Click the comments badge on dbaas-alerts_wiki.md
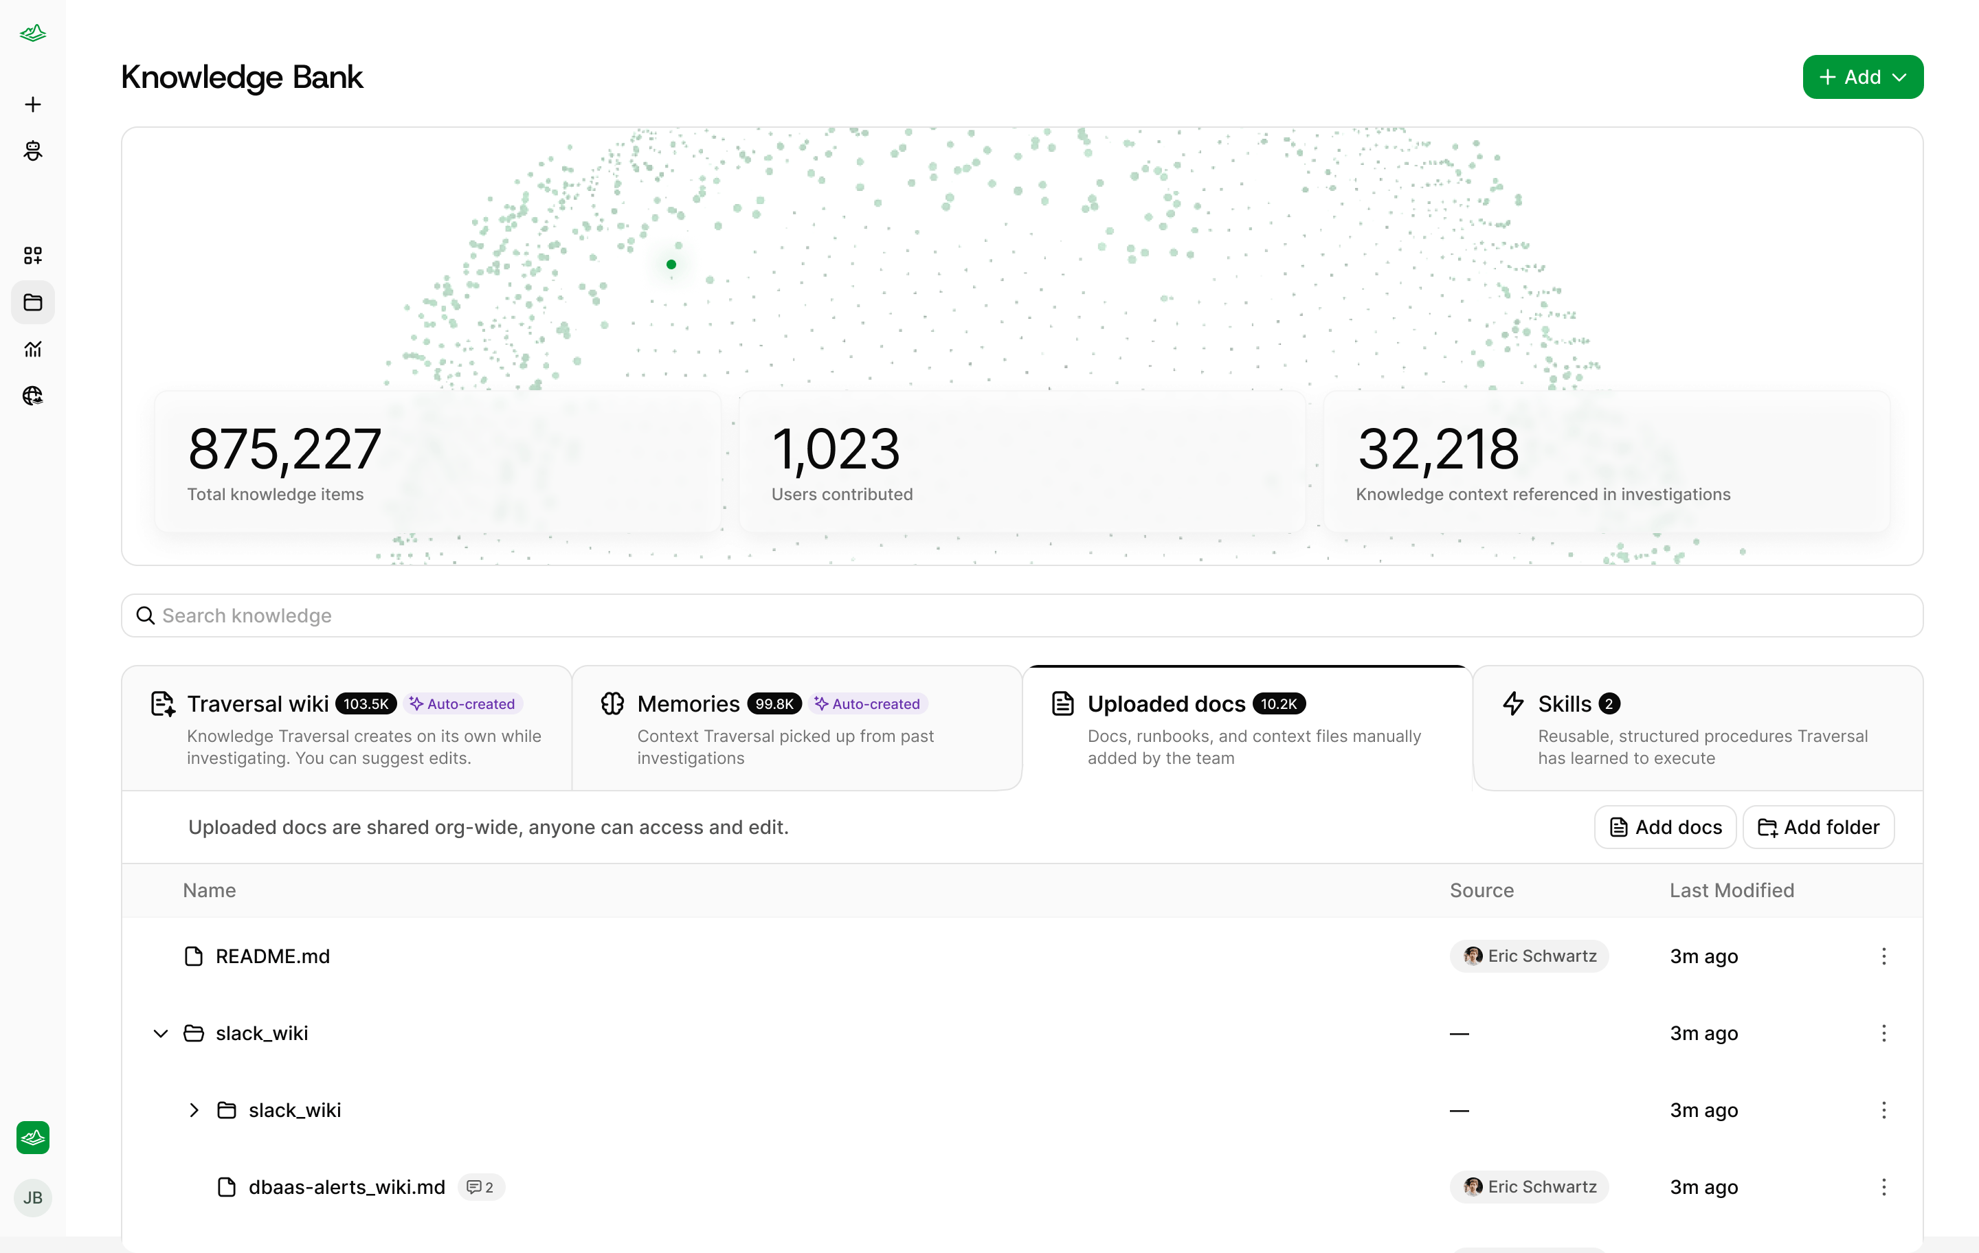This screenshot has width=1979, height=1253. click(481, 1187)
